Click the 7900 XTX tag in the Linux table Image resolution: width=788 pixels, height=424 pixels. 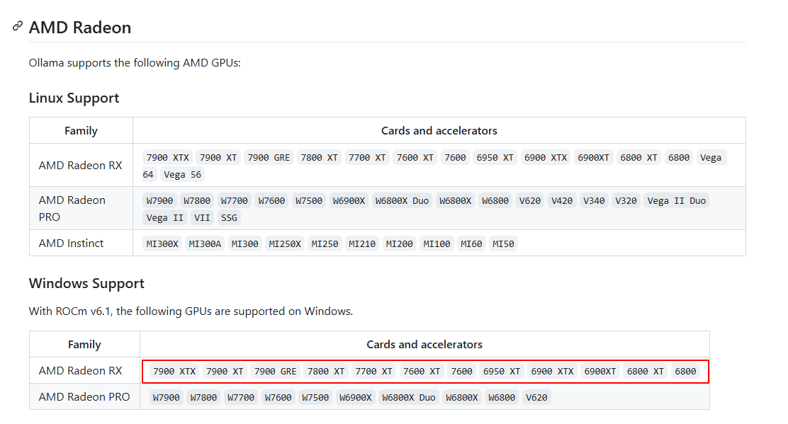coord(168,158)
